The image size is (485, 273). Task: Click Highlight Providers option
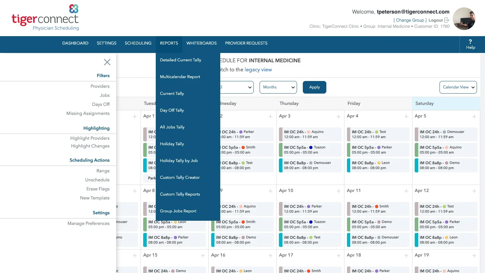tap(90, 138)
